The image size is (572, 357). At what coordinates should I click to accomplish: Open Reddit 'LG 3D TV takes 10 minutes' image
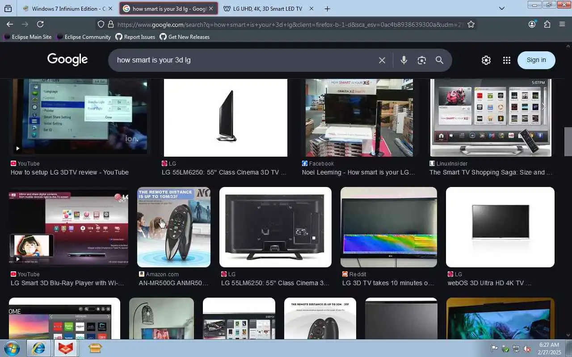click(x=389, y=227)
